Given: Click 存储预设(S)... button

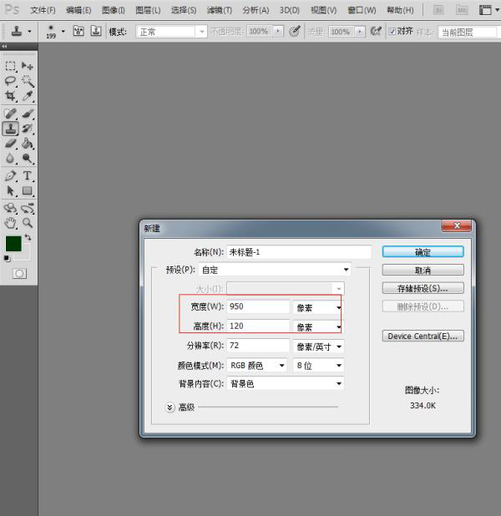Looking at the screenshot, I should pyautogui.click(x=423, y=288).
